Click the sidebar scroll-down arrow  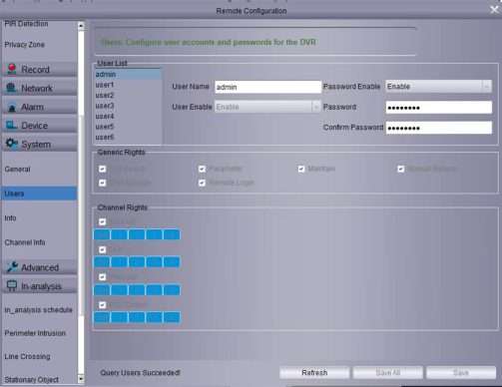pyautogui.click(x=81, y=379)
